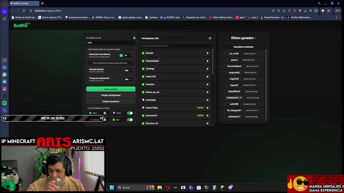344x193 pixels.
Task: Click the Palabra Clave keyword input
Action: (x=111, y=43)
